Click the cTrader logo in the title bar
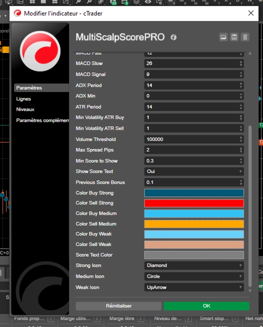Image resolution: width=263 pixels, height=327 pixels. [x=18, y=13]
